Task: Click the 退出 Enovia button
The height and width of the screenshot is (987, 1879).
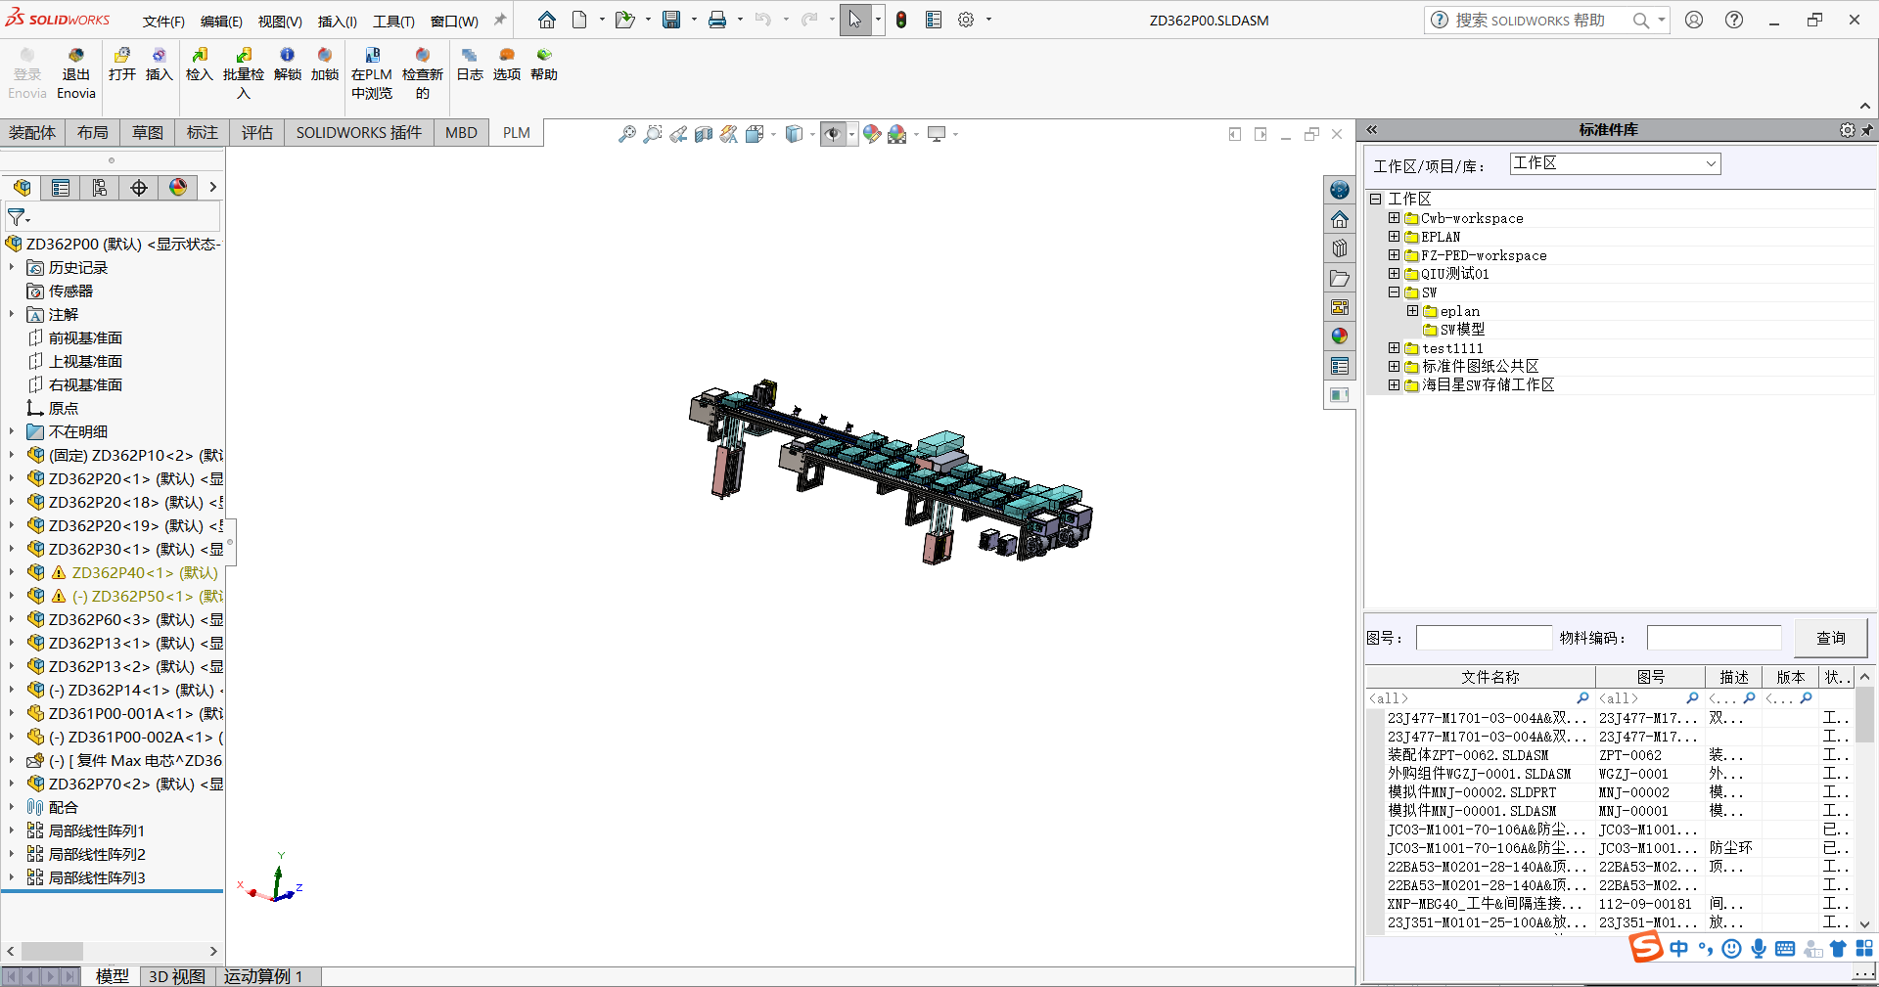Action: (x=75, y=68)
